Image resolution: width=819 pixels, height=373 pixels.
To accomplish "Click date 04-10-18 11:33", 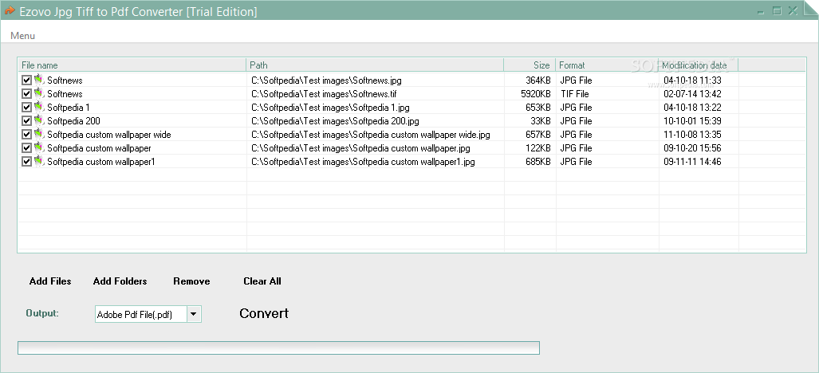I will [692, 80].
